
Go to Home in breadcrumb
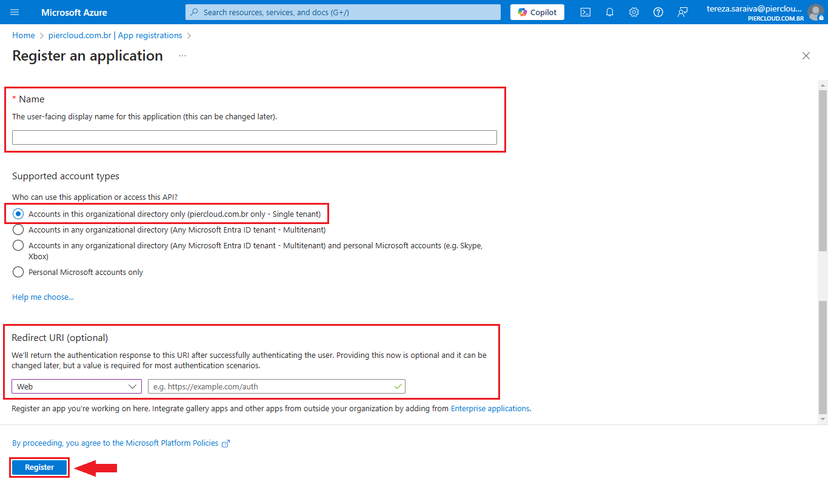[24, 36]
